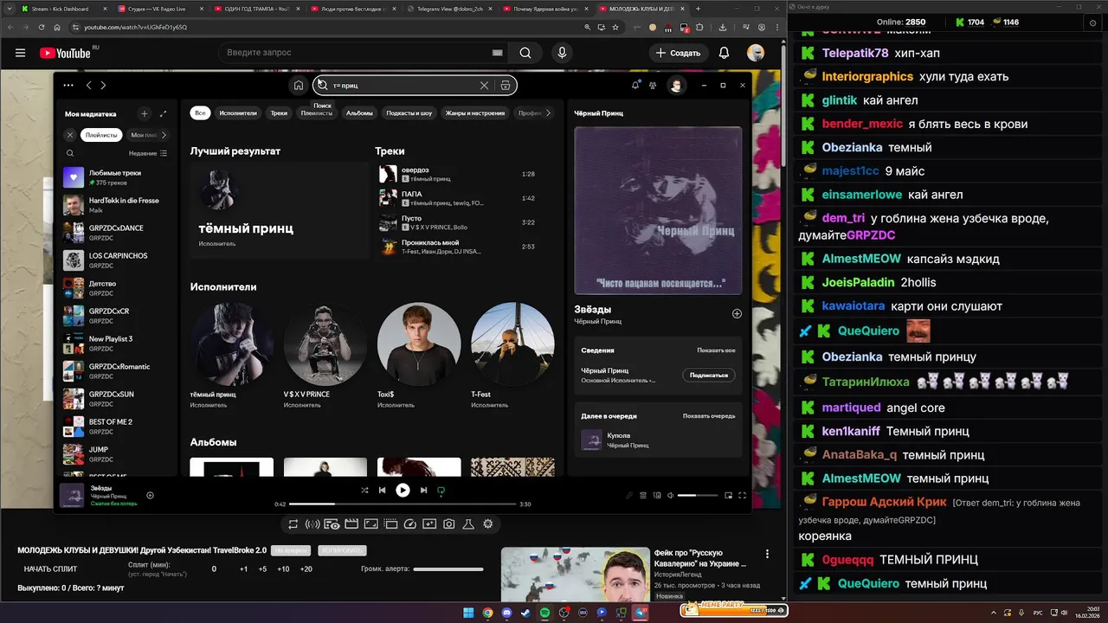
Task: Click the Подписаться button for Чёрный Принц
Action: point(709,375)
